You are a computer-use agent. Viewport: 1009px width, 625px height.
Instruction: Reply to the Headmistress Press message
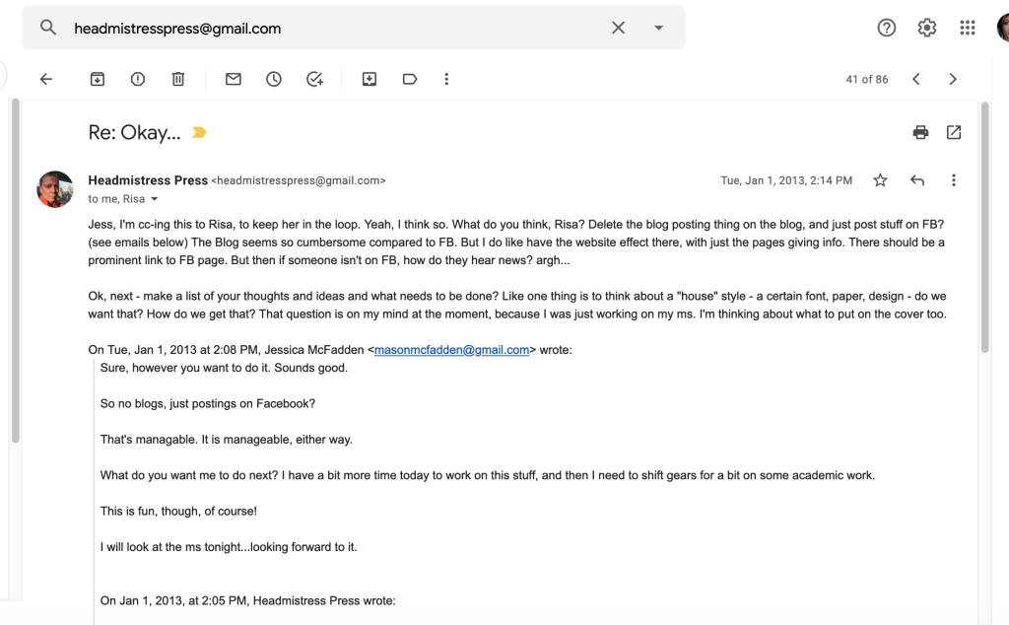point(917,180)
